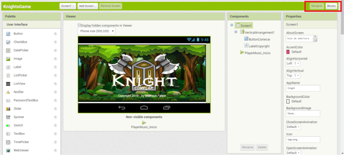Select the Notifier warning icon
The width and height of the screenshot is (344, 155).
(8, 92)
